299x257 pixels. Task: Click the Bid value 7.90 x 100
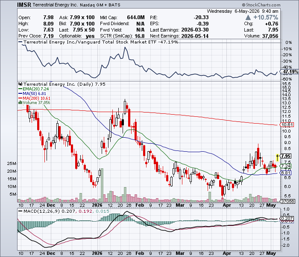(82, 24)
